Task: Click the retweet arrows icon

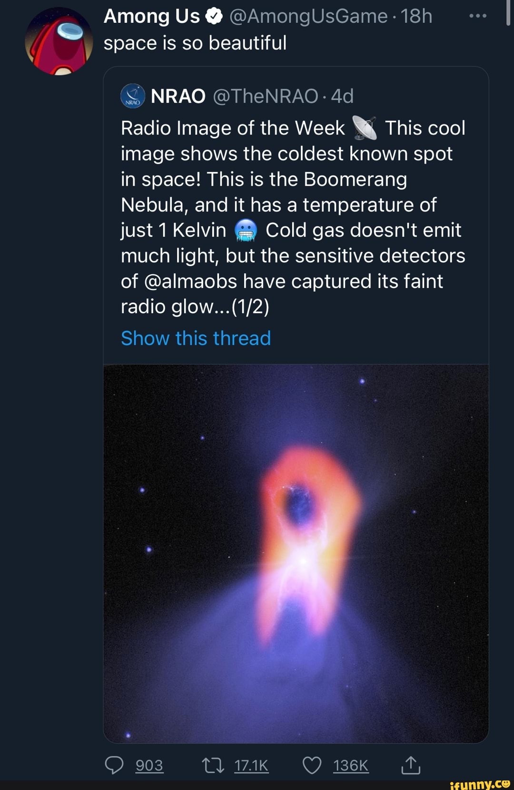Action: coord(213,765)
